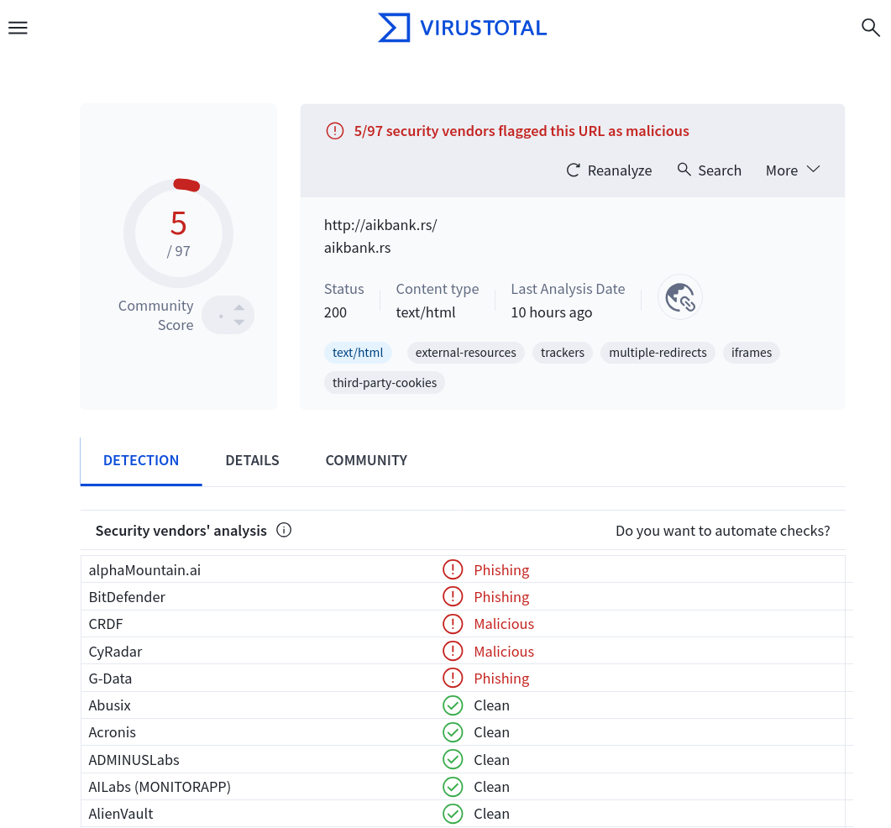Viewport: 891px width, 828px height.
Task: Click the ADMINUSLabs clean checkmark icon
Action: (453, 759)
